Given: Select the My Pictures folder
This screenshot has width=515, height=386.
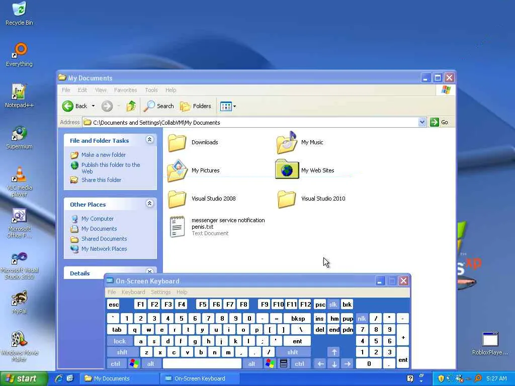Looking at the screenshot, I should pyautogui.click(x=193, y=170).
